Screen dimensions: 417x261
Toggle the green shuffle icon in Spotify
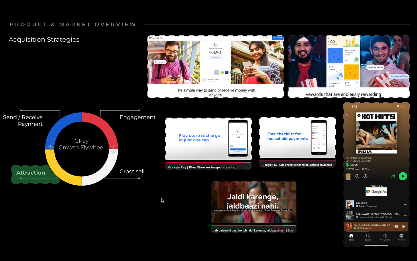[393, 176]
